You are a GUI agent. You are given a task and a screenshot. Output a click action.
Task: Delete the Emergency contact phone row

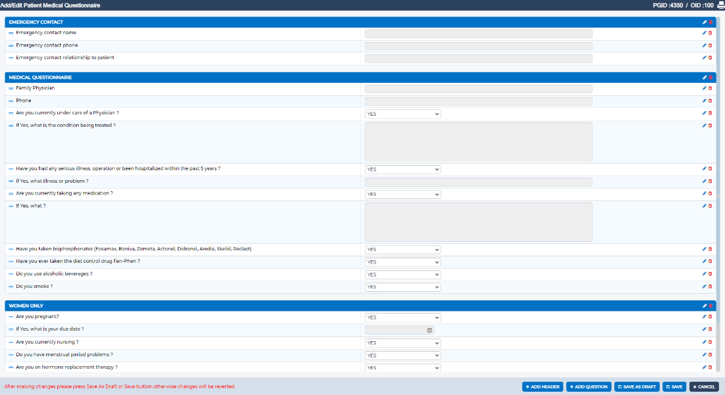(x=710, y=45)
